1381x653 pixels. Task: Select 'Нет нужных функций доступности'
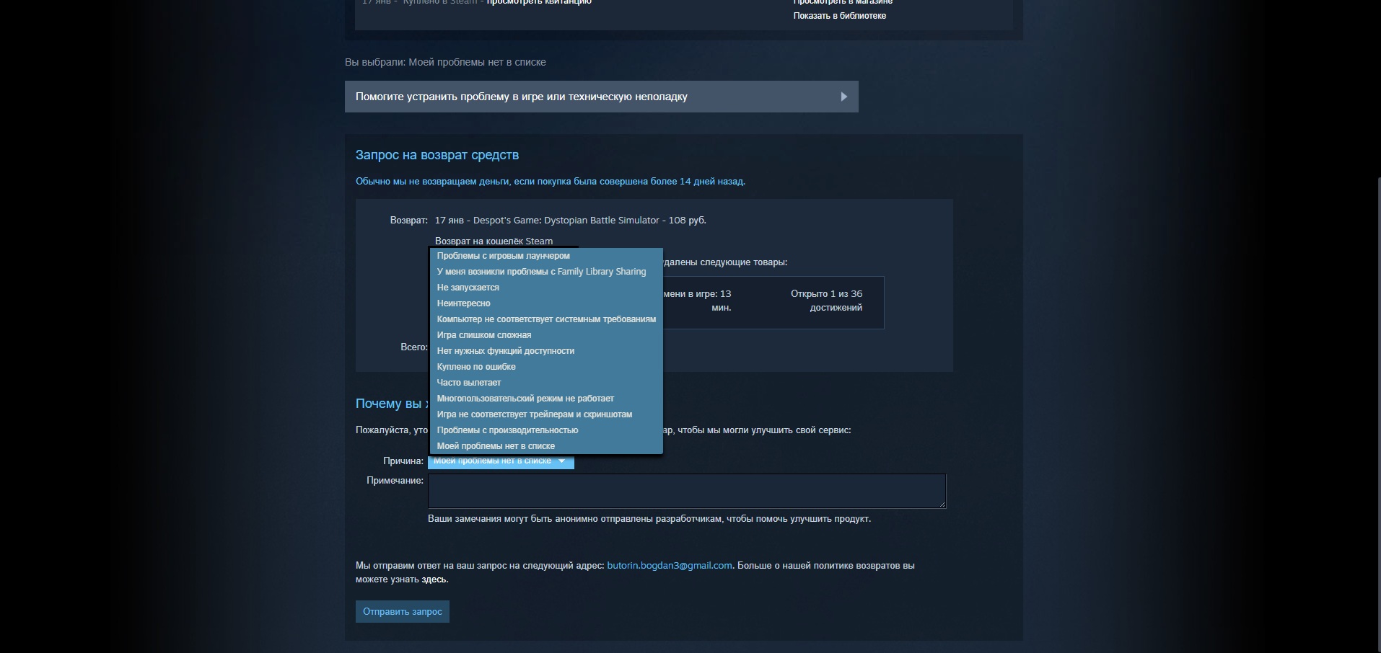tap(546, 351)
